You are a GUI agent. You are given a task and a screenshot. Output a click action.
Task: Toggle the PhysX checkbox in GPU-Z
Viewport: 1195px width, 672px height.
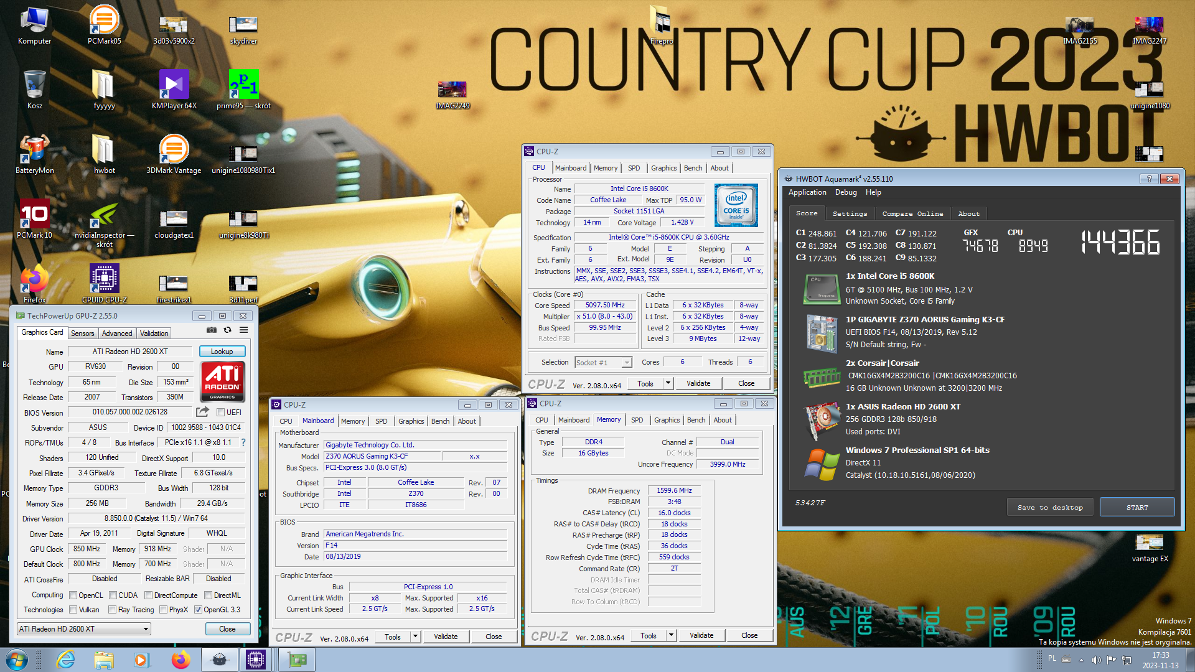pyautogui.click(x=163, y=610)
